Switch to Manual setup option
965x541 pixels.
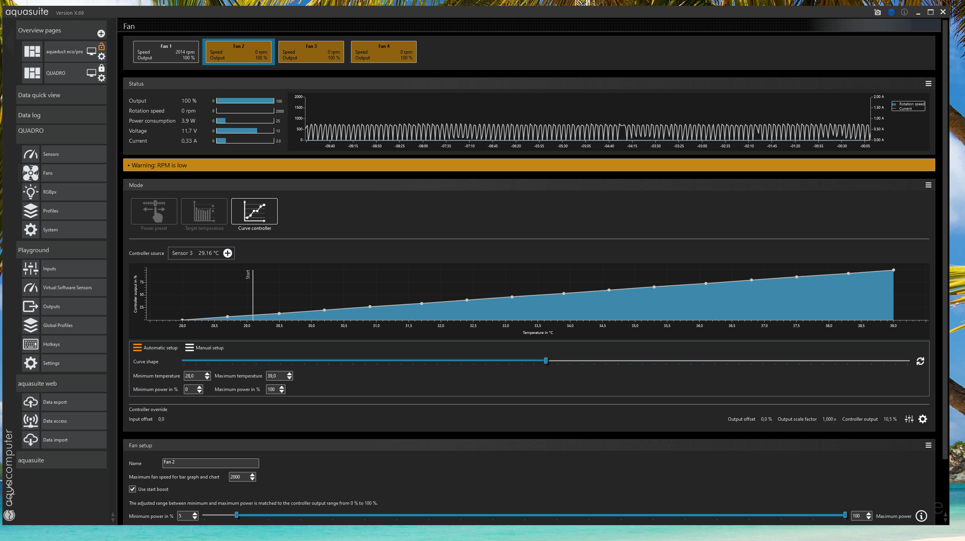click(204, 348)
